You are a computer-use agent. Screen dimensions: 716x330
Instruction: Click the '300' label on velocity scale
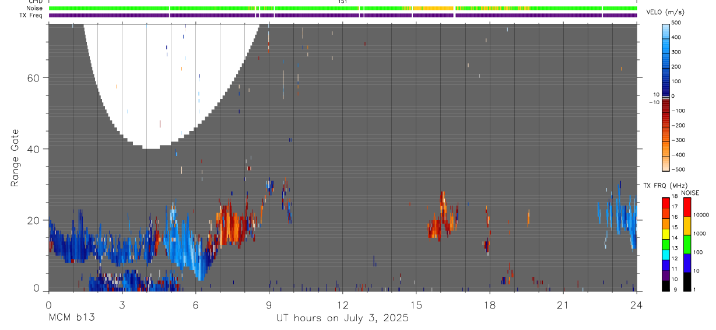[677, 52]
